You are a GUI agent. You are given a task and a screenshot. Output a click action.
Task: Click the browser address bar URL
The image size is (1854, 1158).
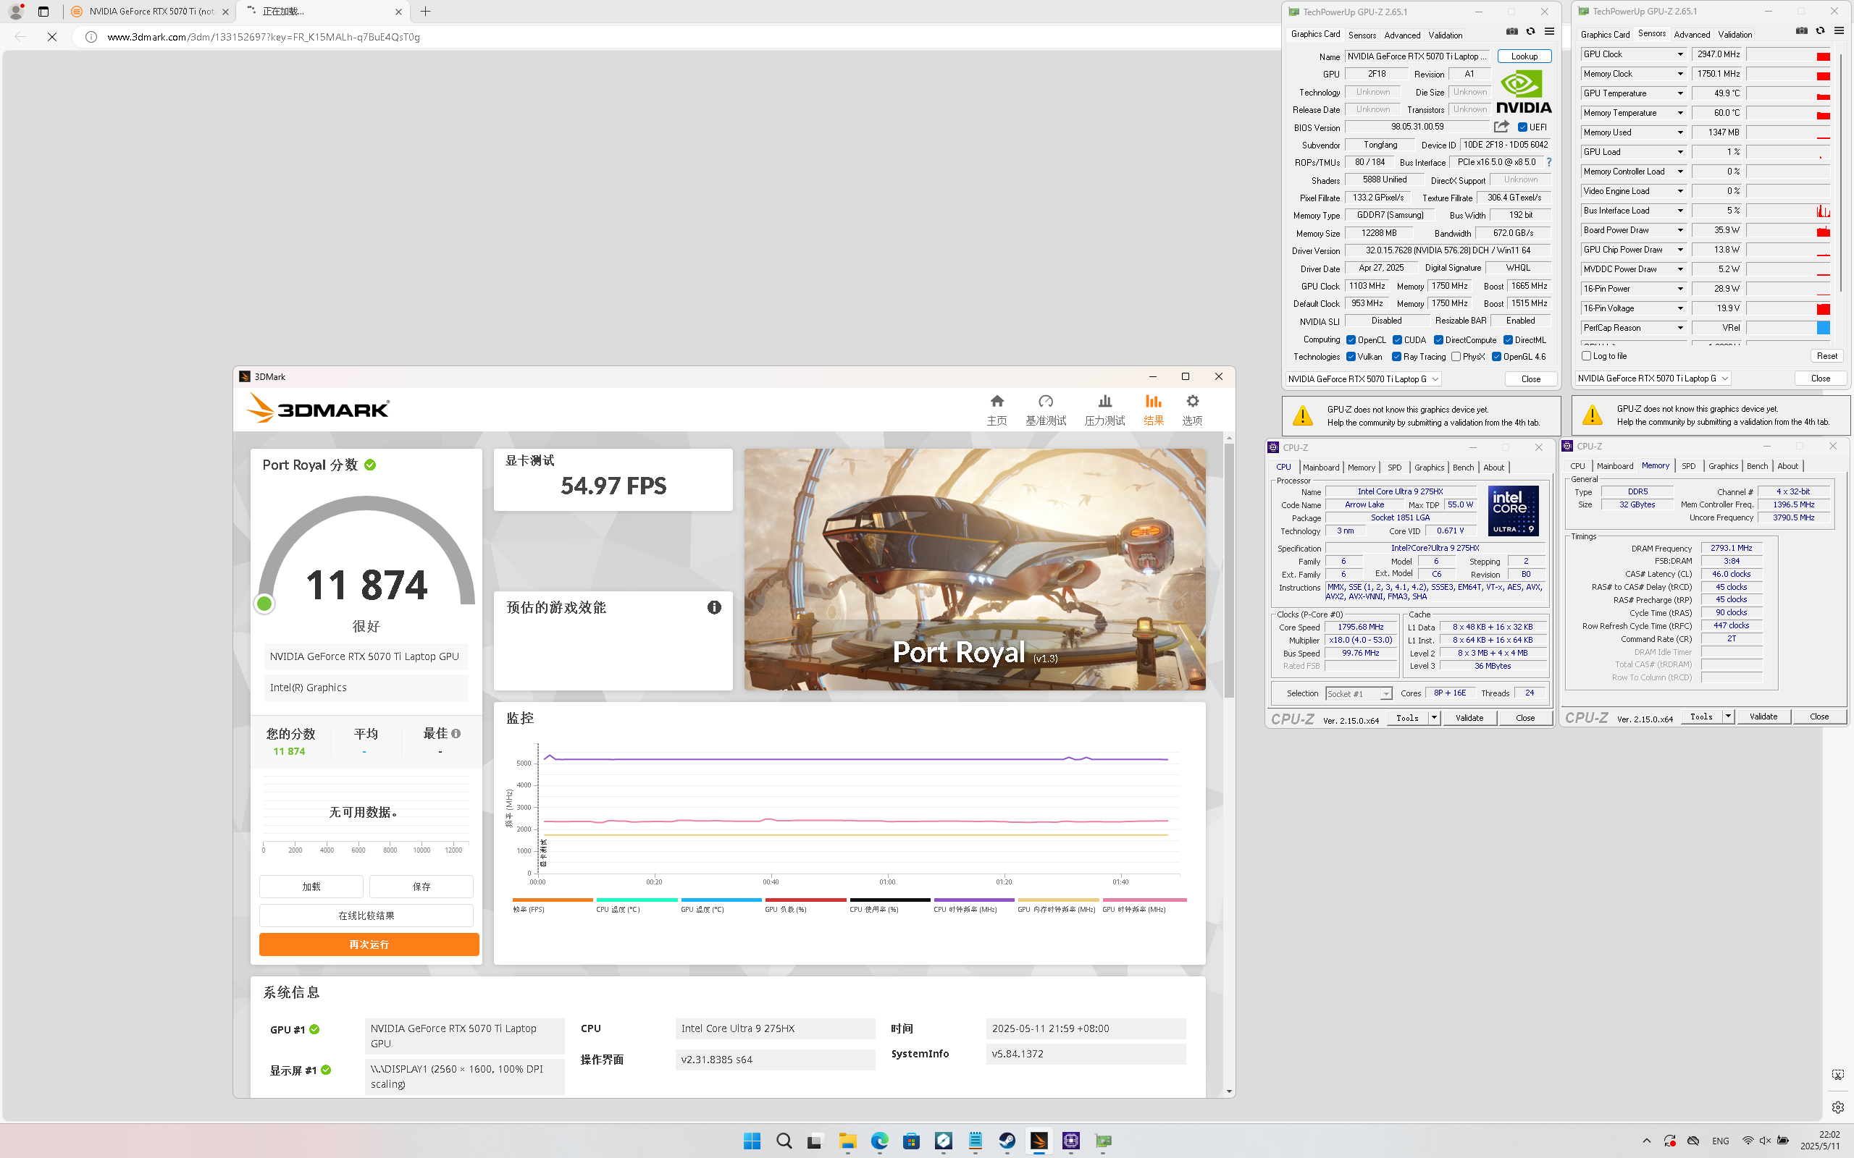[x=264, y=37]
